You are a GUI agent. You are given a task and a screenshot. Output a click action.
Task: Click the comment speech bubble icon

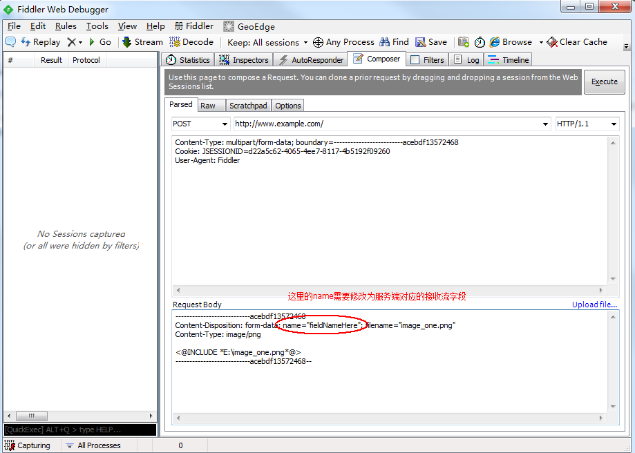(10, 41)
